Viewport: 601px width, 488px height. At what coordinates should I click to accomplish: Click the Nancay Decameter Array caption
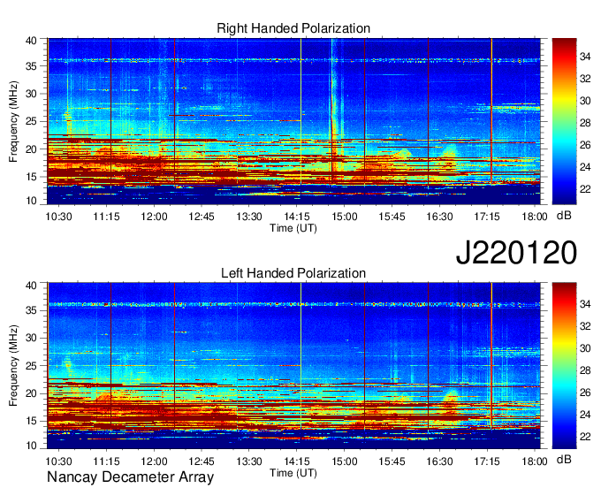tap(130, 477)
